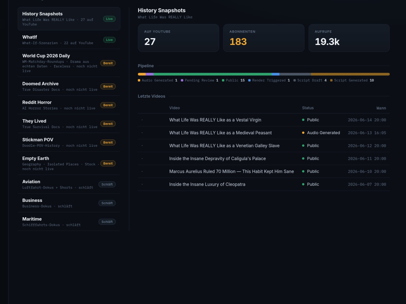Click the Audio Generated status of Medieval Peasant
The width and height of the screenshot is (406, 304).
[321, 133]
